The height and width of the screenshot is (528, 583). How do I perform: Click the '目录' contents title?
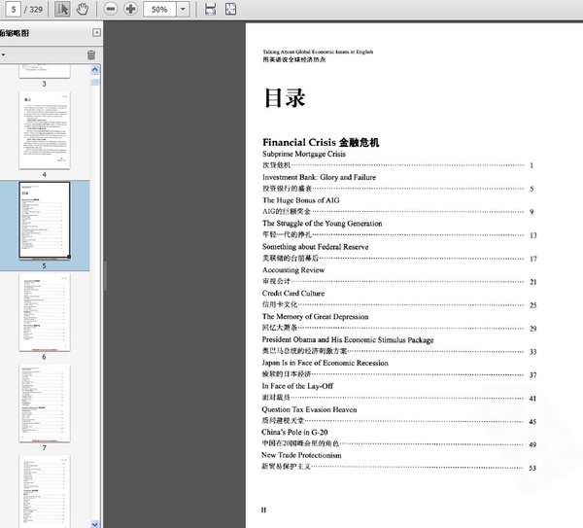285,98
